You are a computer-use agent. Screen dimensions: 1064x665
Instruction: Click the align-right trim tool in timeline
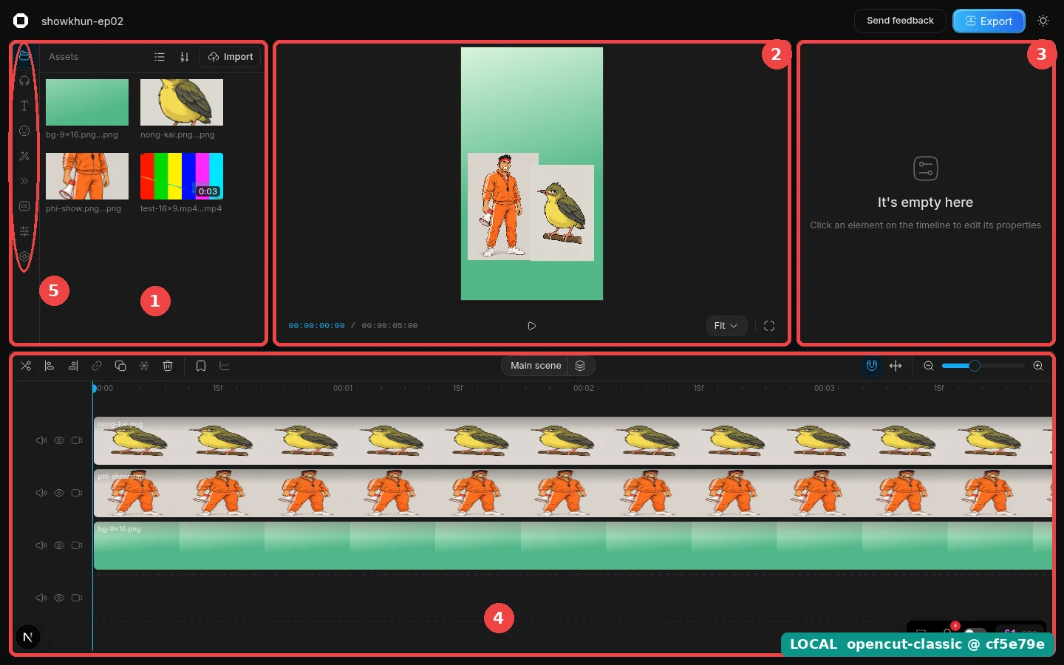tap(73, 366)
